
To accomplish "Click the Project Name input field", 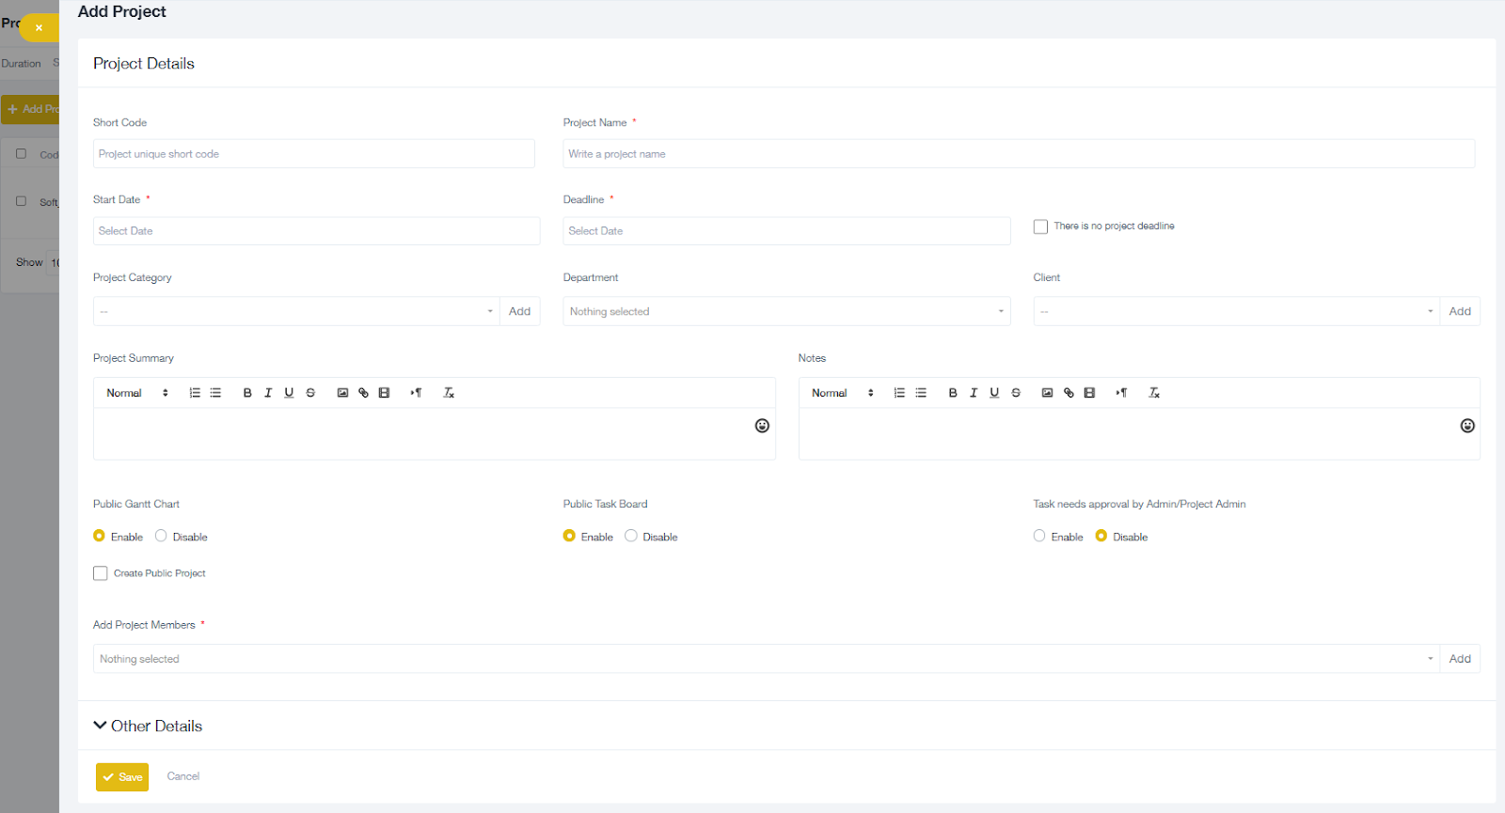I will [x=1019, y=154].
